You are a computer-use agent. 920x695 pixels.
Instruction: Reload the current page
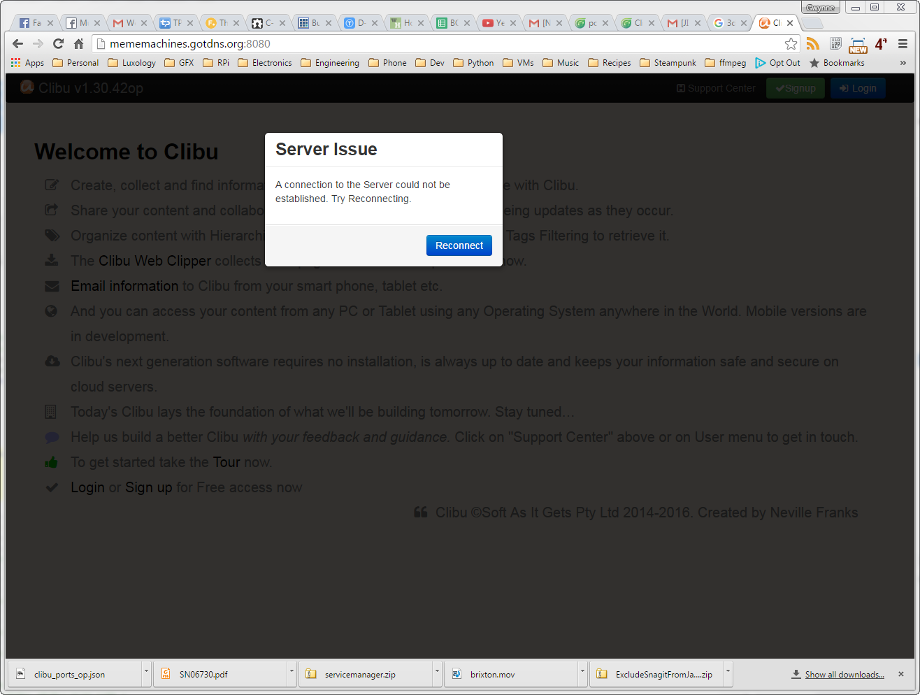coord(59,43)
